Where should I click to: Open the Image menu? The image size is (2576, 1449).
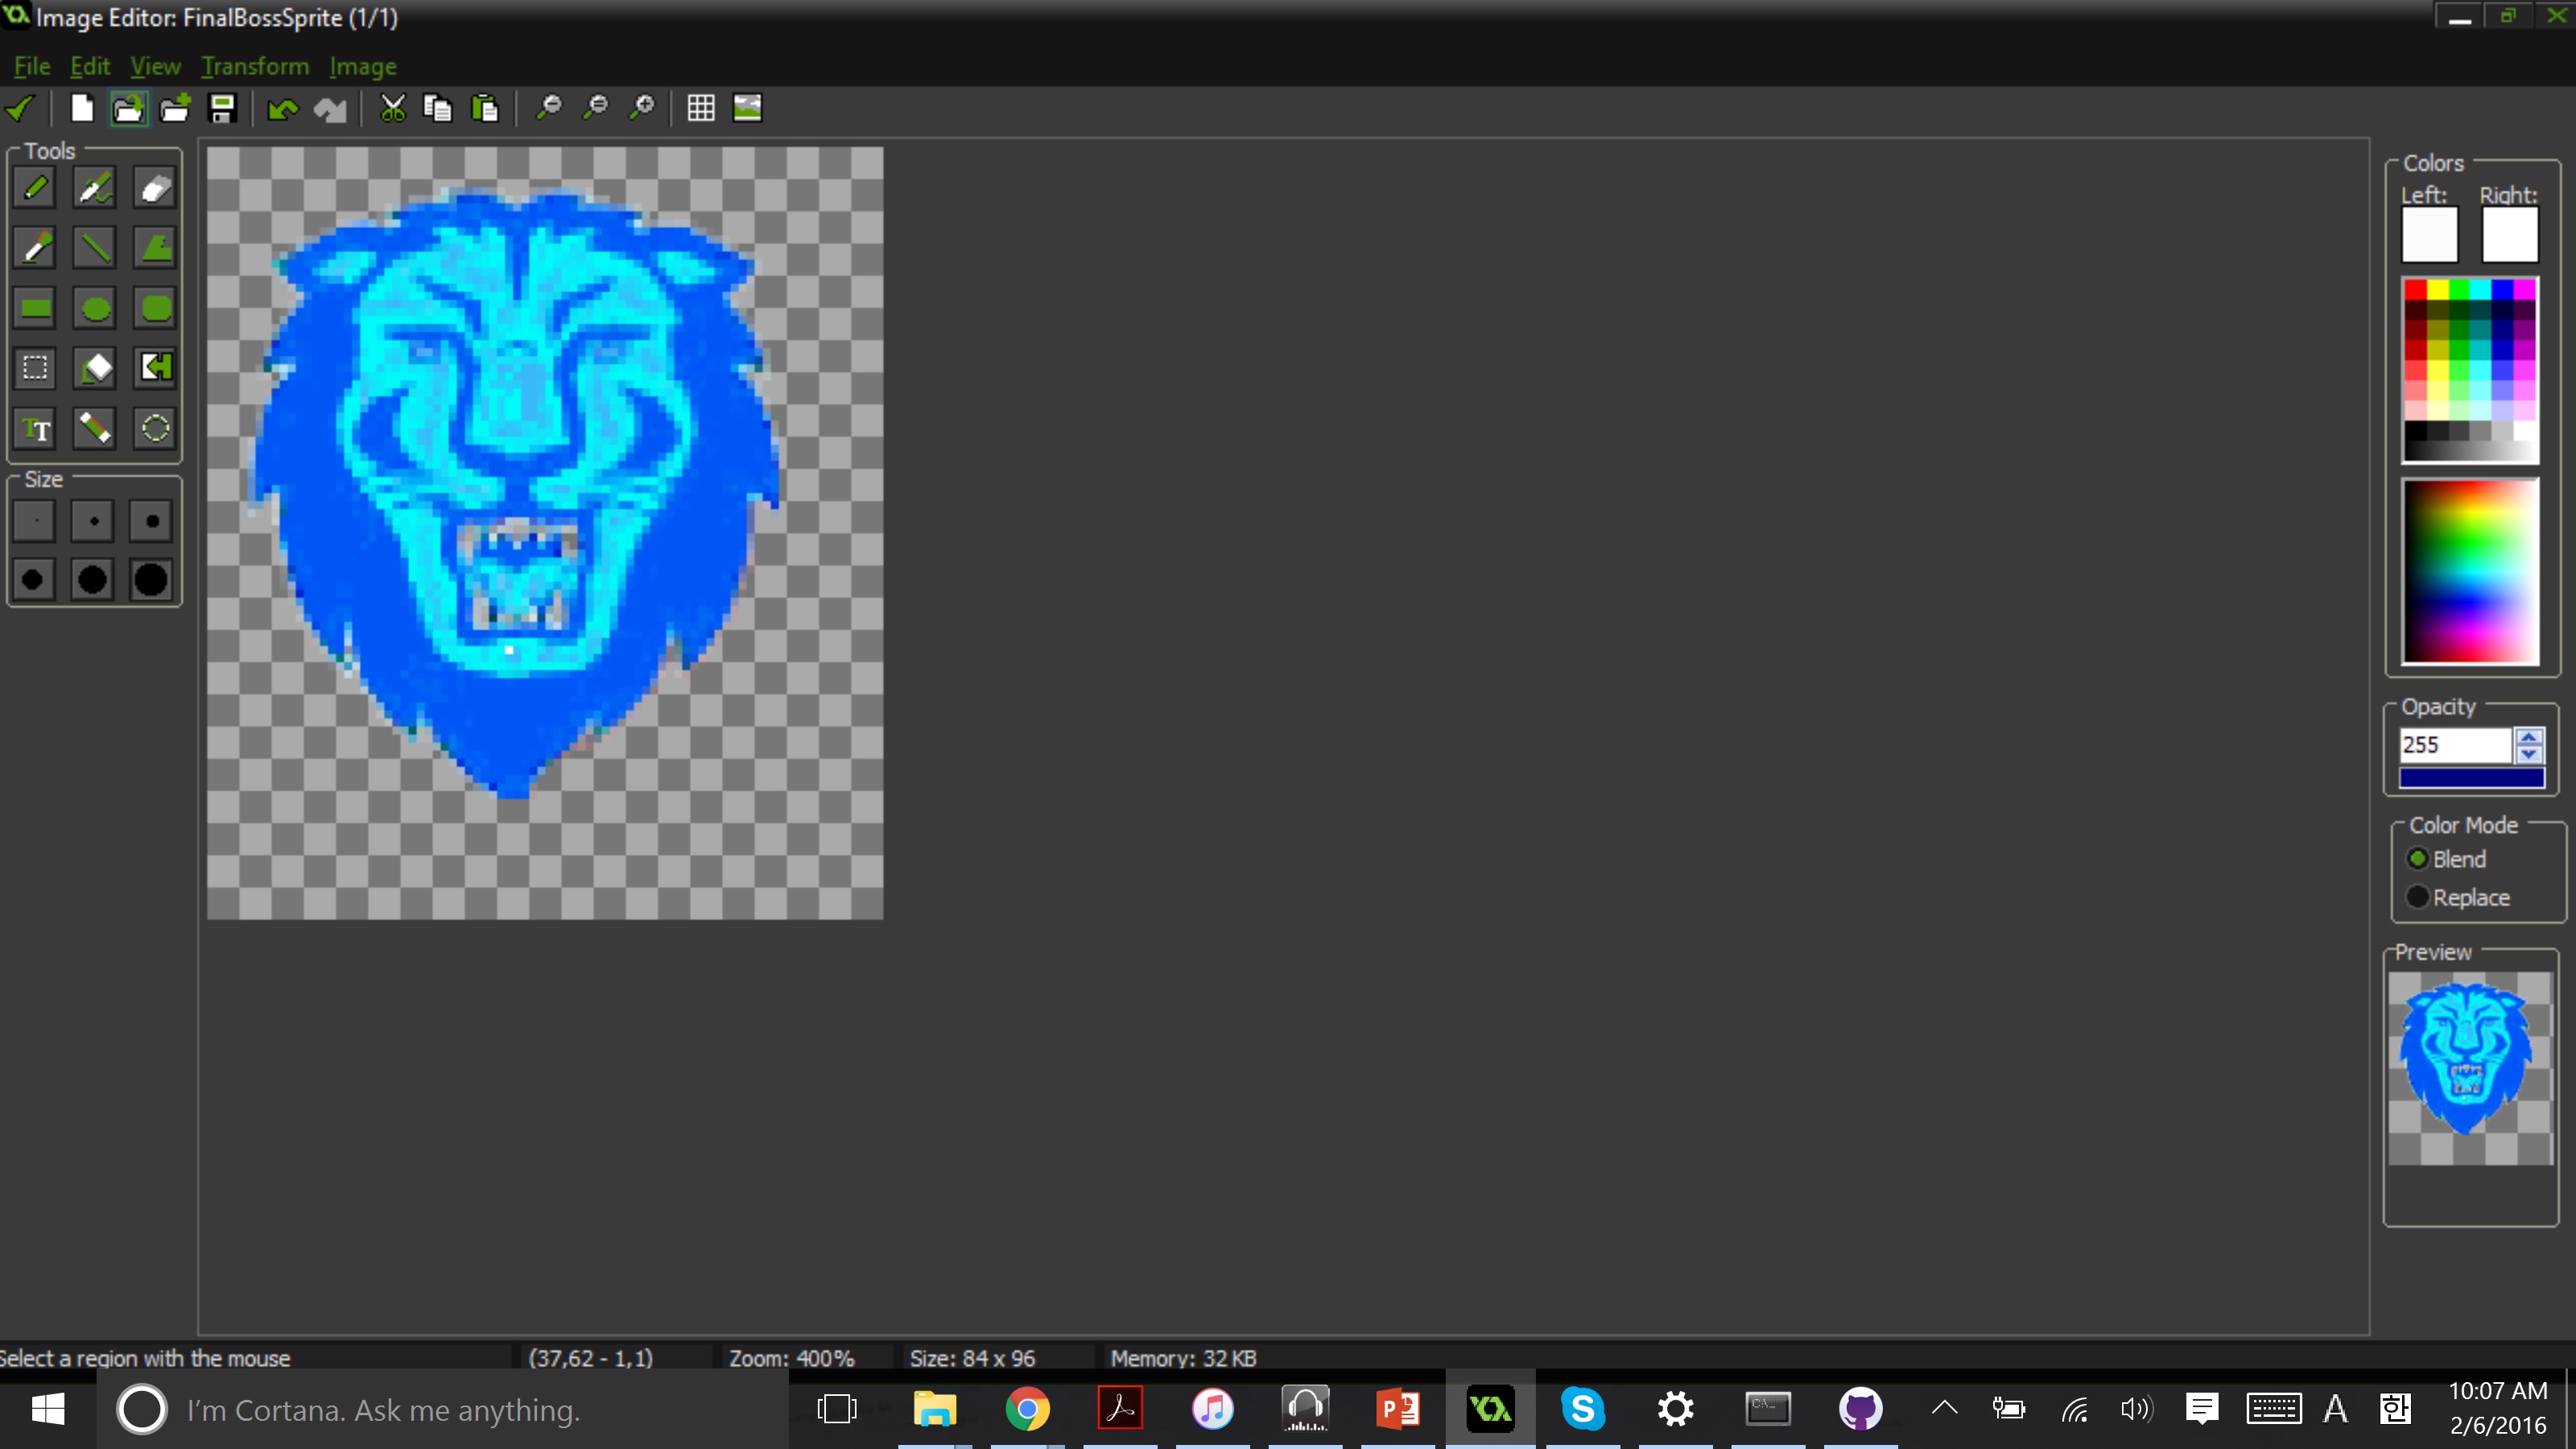click(x=362, y=66)
